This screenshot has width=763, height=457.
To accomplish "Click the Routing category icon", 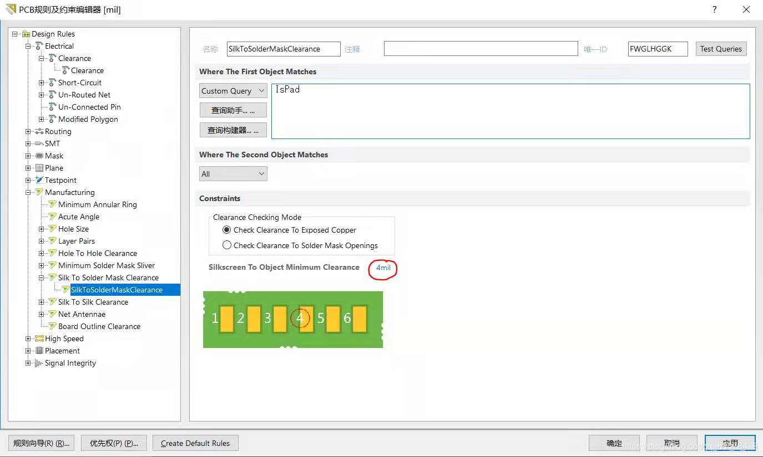I will click(x=39, y=131).
